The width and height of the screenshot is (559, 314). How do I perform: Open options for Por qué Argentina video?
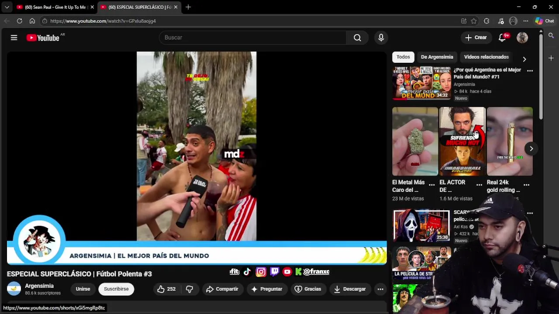(530, 71)
